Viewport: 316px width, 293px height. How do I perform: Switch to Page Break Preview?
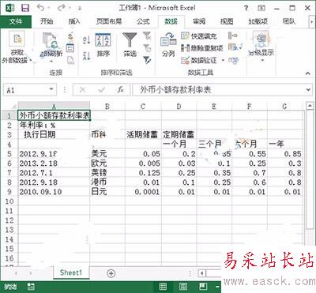202,287
